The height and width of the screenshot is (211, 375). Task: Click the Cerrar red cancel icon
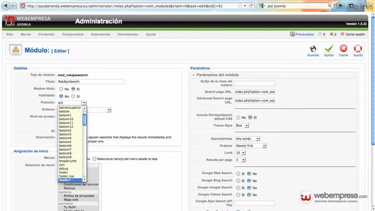343,49
